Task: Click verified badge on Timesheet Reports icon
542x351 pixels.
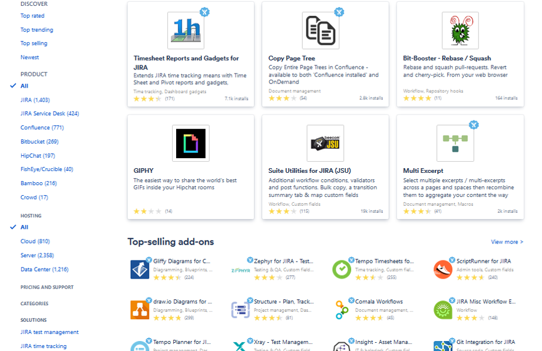Action: pyautogui.click(x=204, y=12)
